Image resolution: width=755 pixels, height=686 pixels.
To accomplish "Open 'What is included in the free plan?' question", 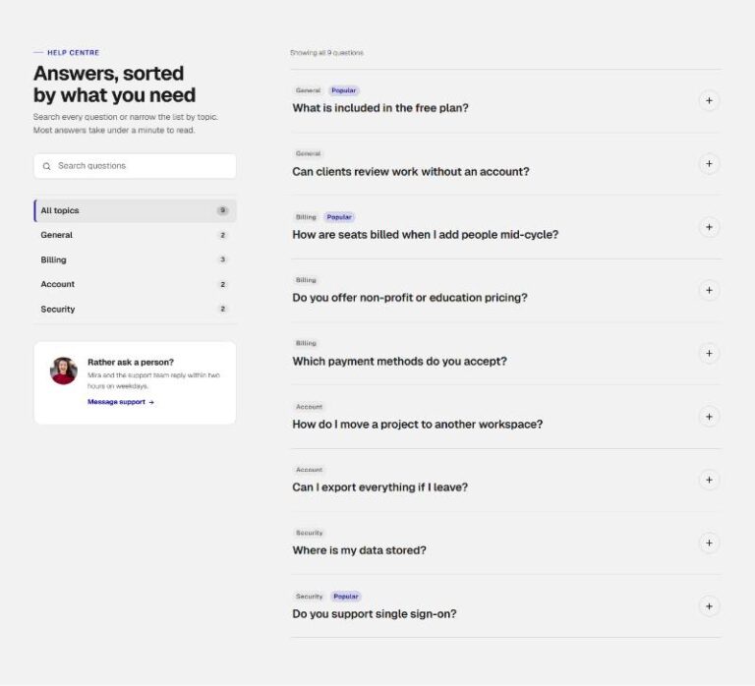I will pos(380,108).
